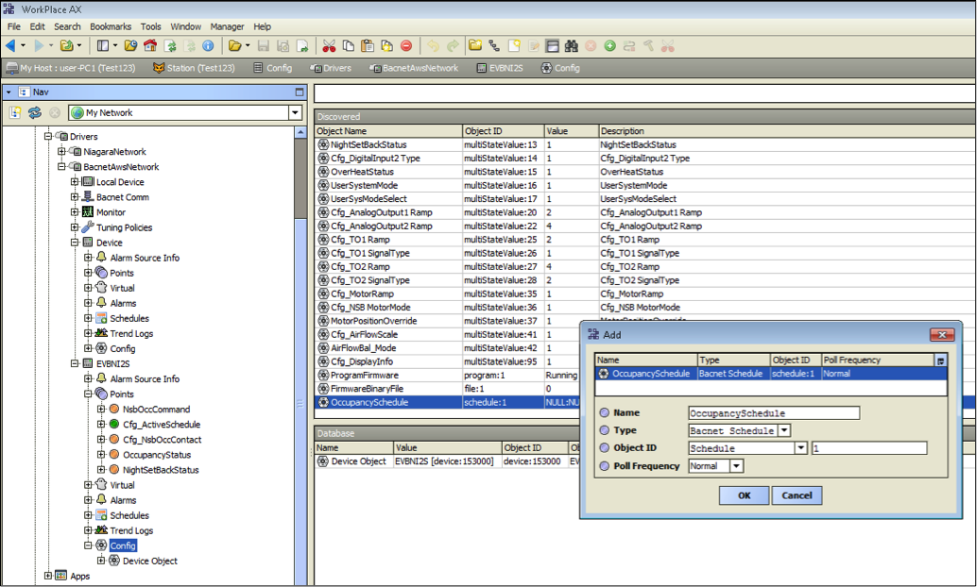Click the New Folder icon in toolbar

tap(475, 45)
